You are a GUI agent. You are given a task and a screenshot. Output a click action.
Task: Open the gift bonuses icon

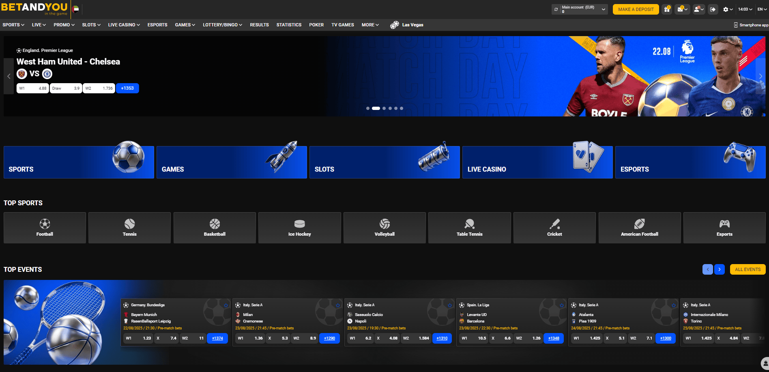(667, 9)
